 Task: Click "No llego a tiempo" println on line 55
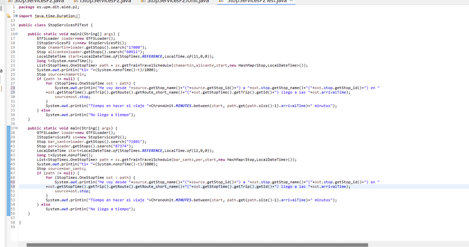[x=90, y=209]
